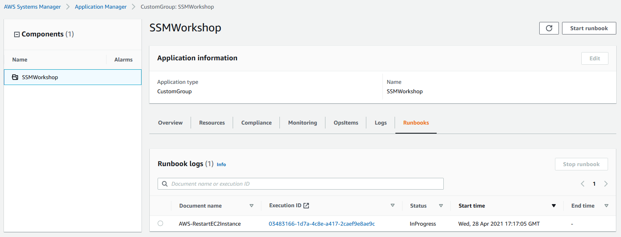Click the Start runbook button
621x237 pixels.
click(x=589, y=28)
